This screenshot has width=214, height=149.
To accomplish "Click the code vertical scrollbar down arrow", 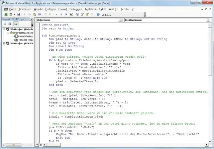I will point(210,141).
